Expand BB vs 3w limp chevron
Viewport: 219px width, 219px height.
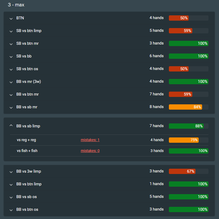(11, 172)
